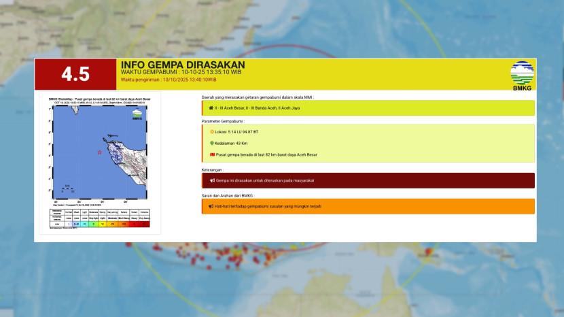Image resolution: width=564 pixels, height=317 pixels.
Task: Click the red epicenter star on the shakemap
Action: [99, 152]
